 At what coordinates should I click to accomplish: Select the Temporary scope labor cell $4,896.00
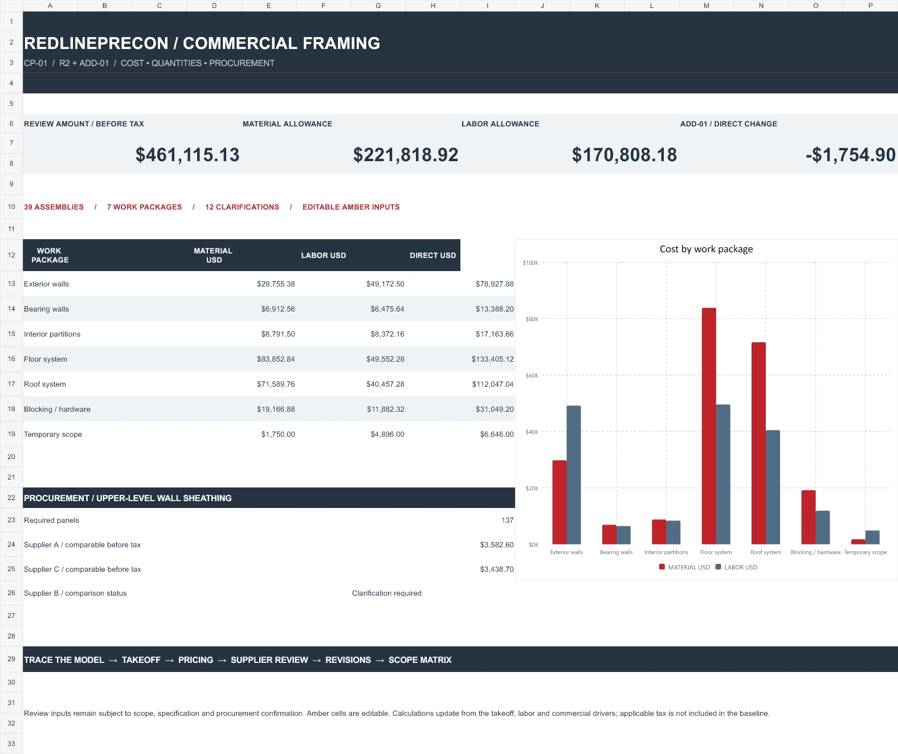(387, 435)
